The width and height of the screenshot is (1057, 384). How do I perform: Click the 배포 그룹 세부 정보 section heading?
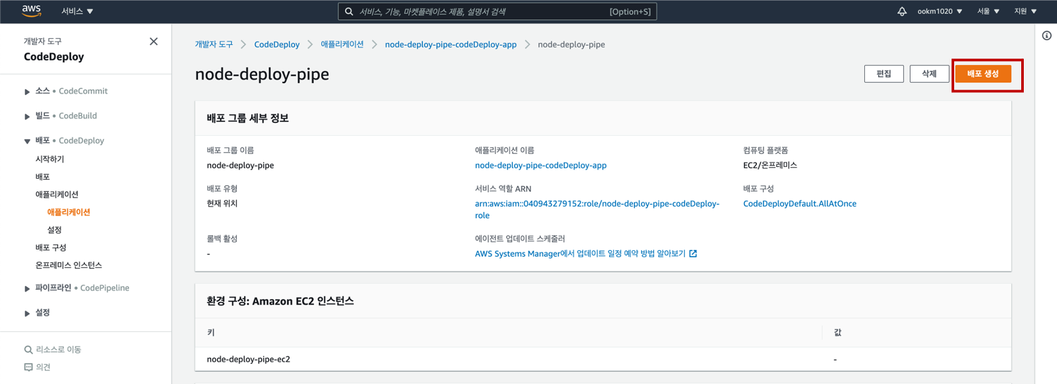[247, 118]
